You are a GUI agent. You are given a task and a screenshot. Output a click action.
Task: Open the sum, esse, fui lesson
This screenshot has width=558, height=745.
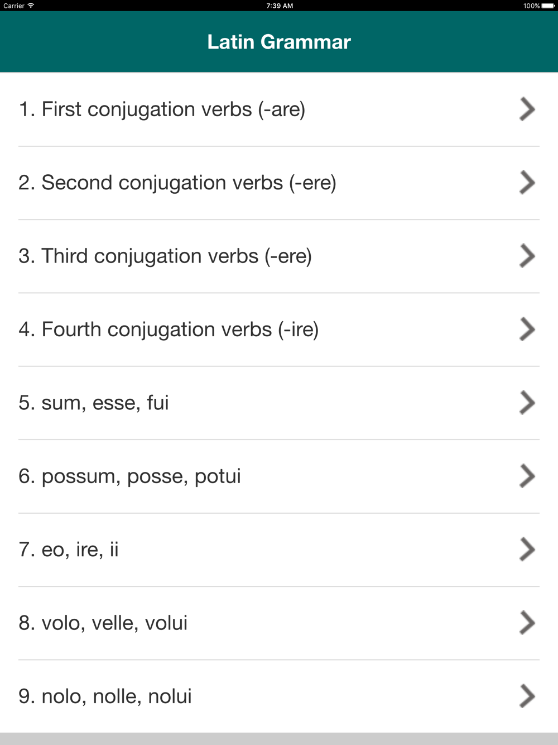[279, 403]
